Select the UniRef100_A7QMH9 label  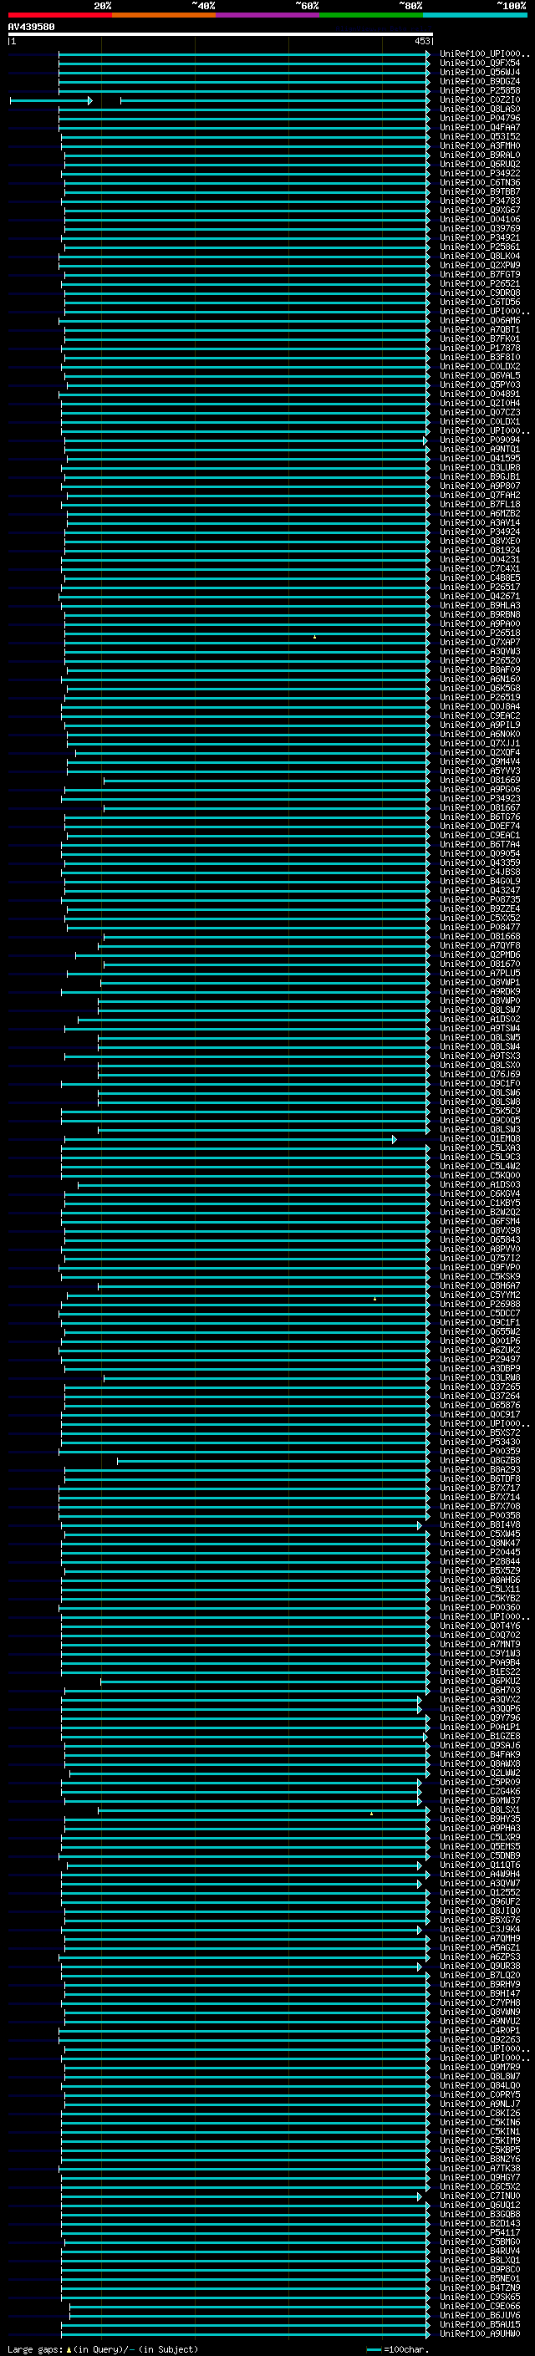tap(479, 1939)
